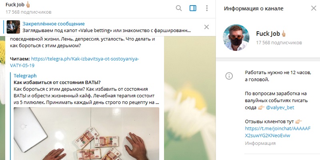This screenshot has height=160, width=320.
Task: Toggle the right info side panel
Action: pos(193,8)
